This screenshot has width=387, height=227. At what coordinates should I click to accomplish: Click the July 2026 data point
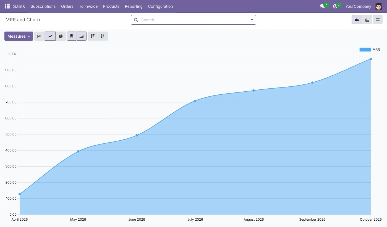195,101
